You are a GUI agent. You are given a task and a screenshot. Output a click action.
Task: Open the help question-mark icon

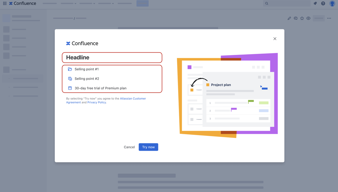pos(323,3)
